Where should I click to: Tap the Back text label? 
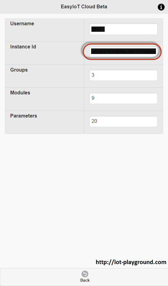coord(85,280)
